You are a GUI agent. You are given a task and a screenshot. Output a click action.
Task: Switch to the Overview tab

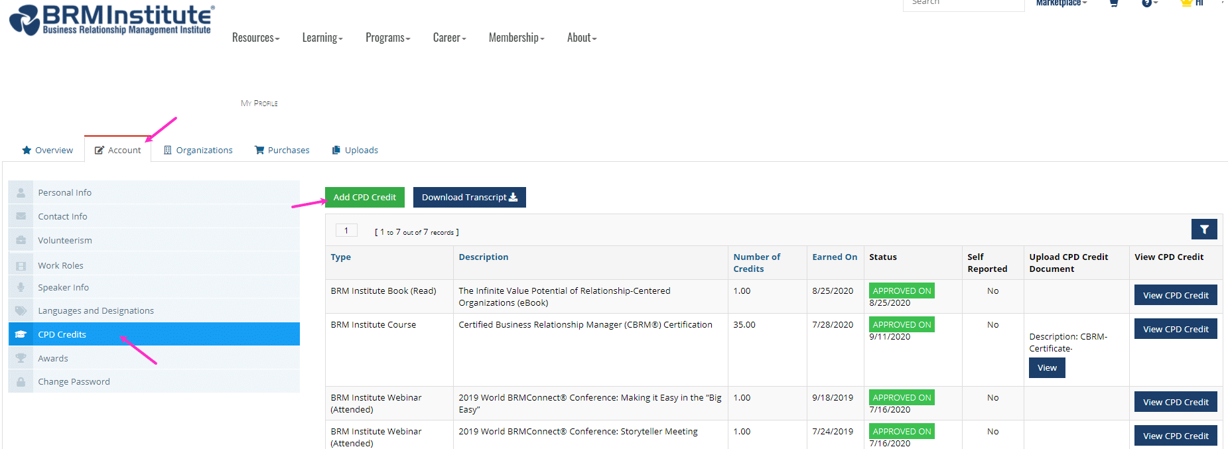[48, 150]
